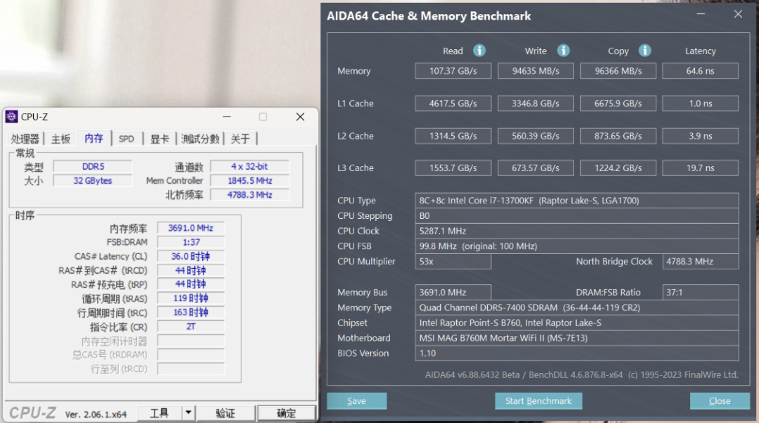The width and height of the screenshot is (759, 423).
Task: Click the CPU Multiplier field 53x
Action: coord(453,262)
